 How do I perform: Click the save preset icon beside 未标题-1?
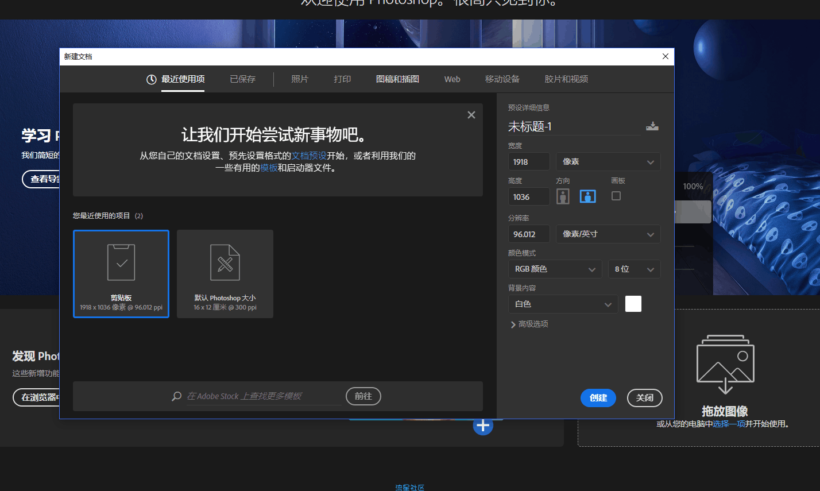coord(652,126)
